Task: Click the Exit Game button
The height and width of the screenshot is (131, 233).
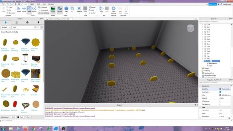Action: click(126, 10)
